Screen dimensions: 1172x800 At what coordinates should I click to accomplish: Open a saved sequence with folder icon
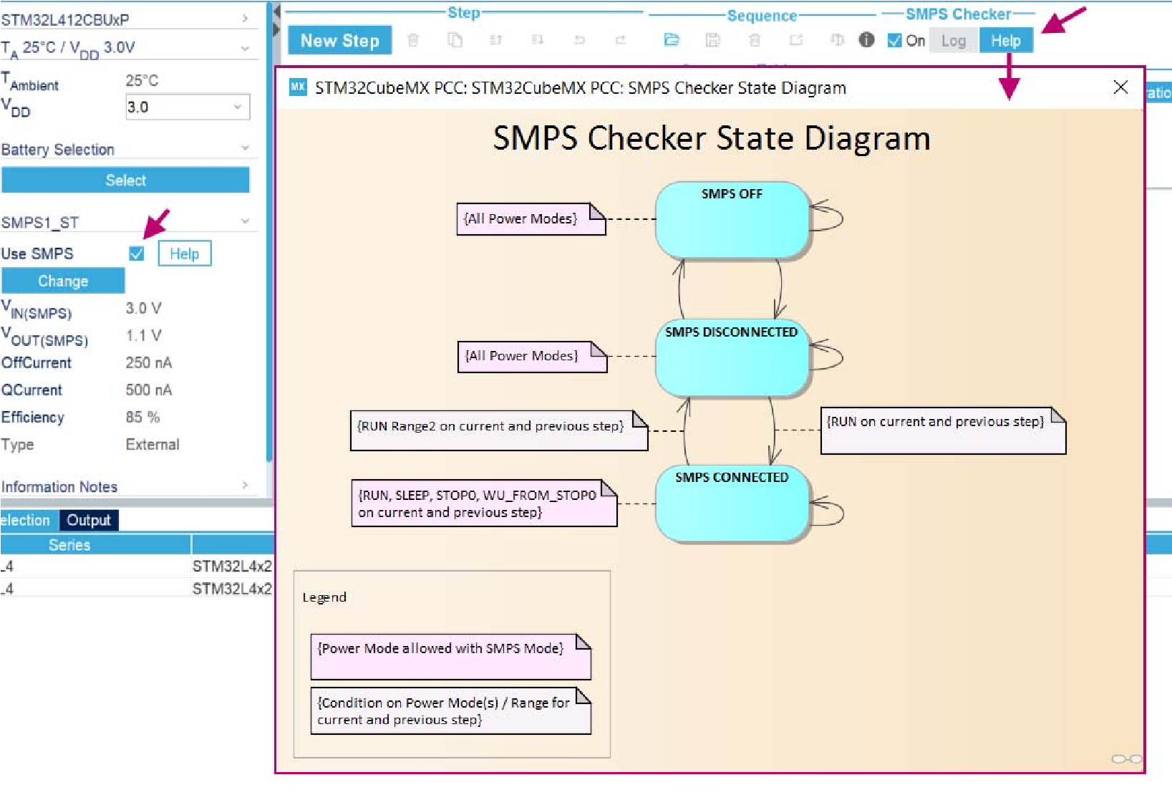tap(672, 40)
